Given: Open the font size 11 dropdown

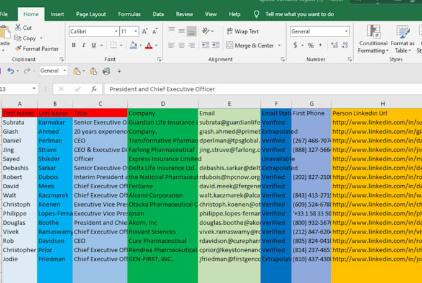Looking at the screenshot, I should pyautogui.click(x=136, y=32).
